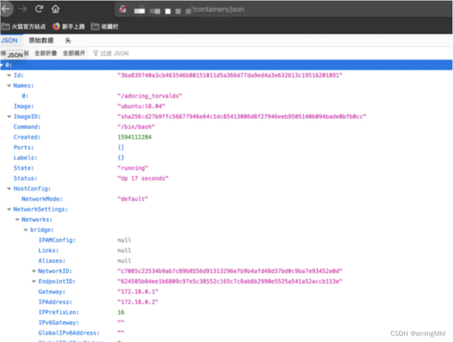Select the Id row in JSON tree

tap(18, 75)
